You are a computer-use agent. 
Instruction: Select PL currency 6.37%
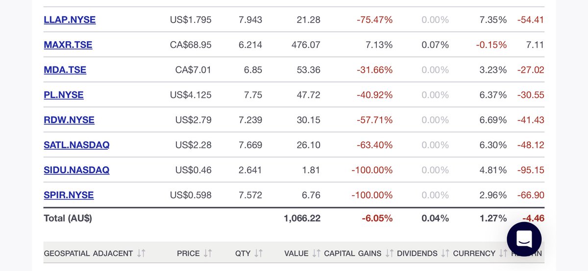(x=493, y=95)
